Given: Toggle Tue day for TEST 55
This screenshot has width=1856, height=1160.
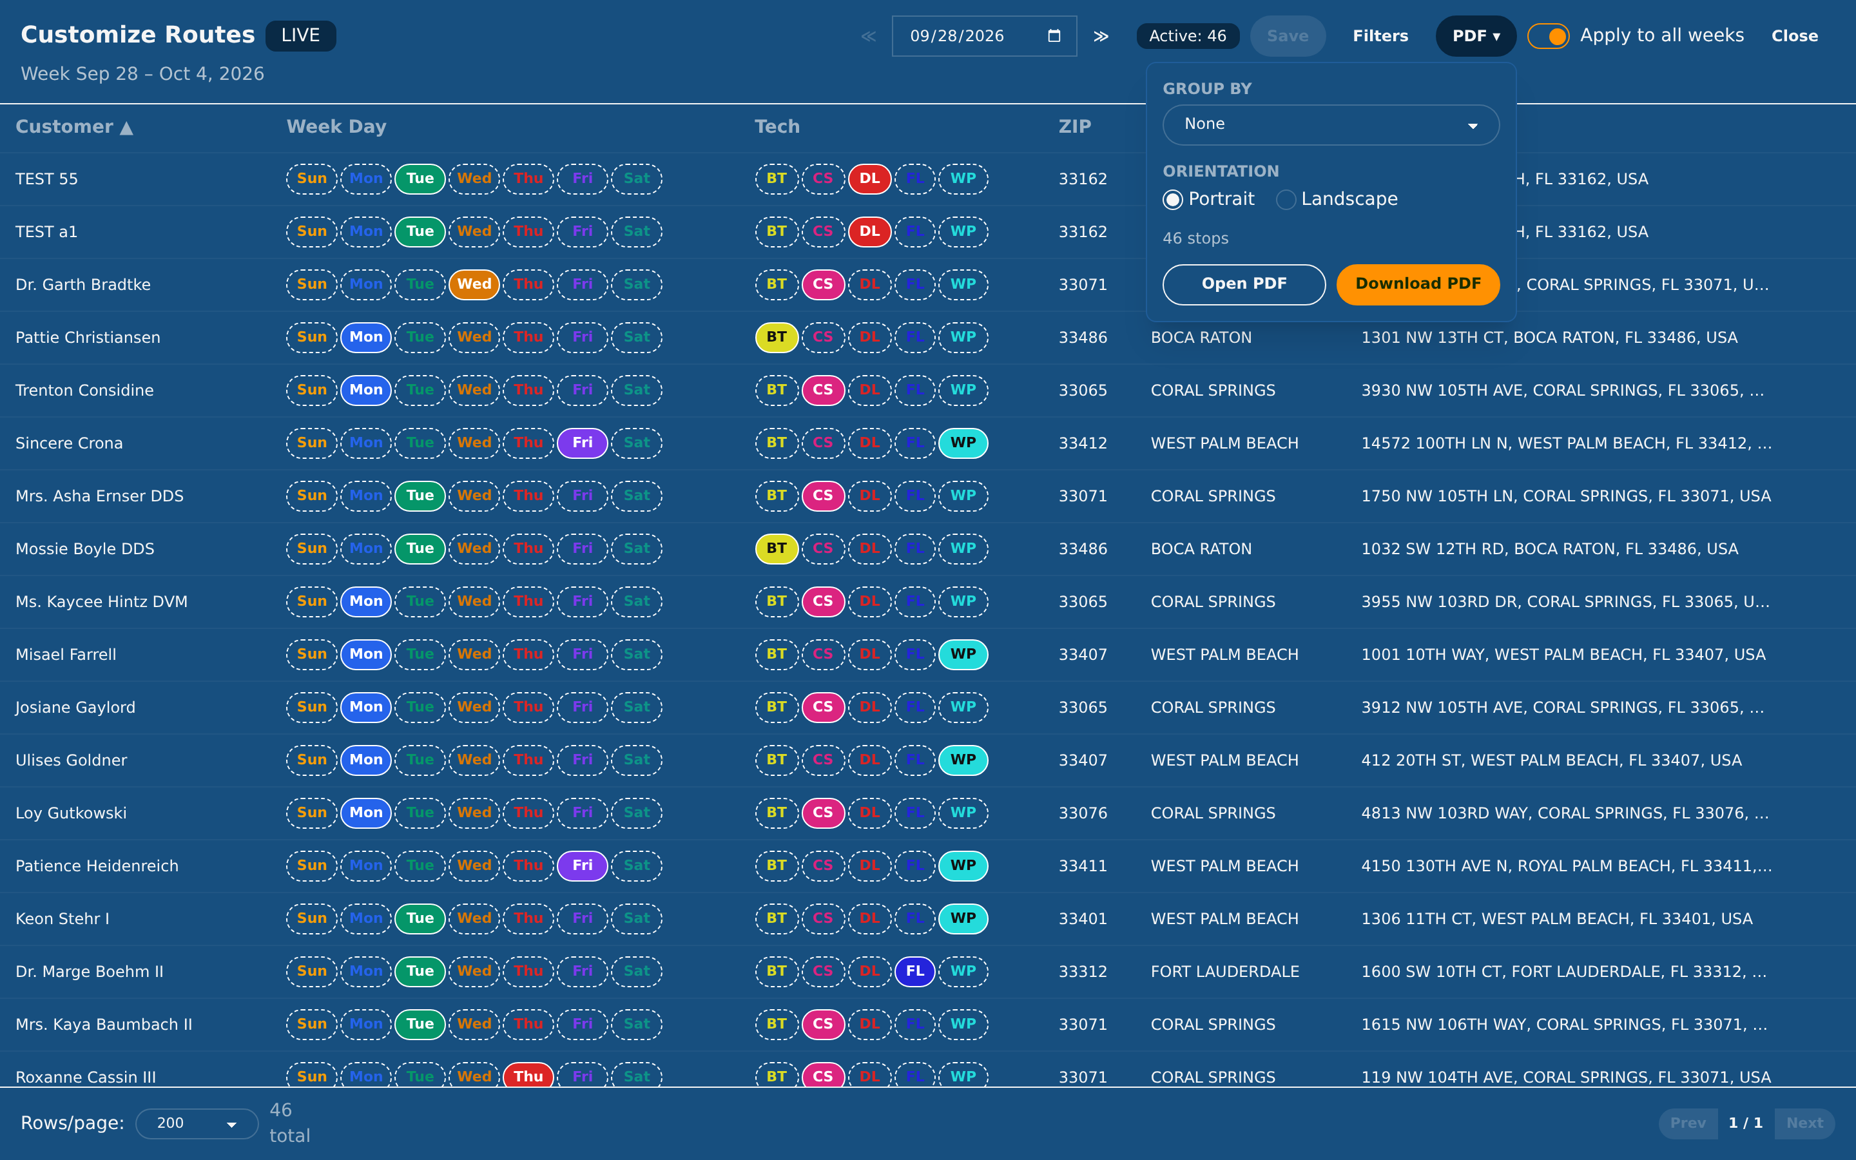Looking at the screenshot, I should click(420, 179).
